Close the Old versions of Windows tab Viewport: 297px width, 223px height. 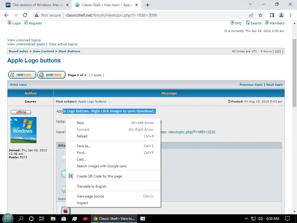(67, 5)
